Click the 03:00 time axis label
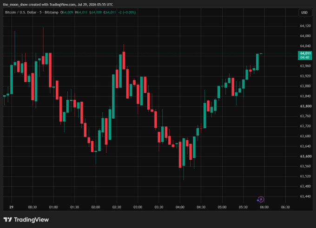Image resolution: width=316 pixels, height=228 pixels. 138,207
